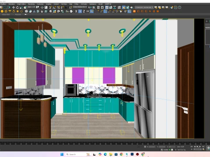Click the Align tool icon
The width and height of the screenshot is (210, 157).
pyautogui.click(x=94, y=7)
